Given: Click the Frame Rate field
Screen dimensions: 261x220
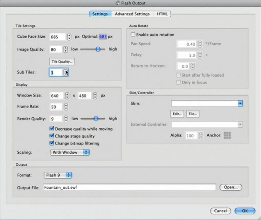Looking at the screenshot, I should pyautogui.click(x=56, y=107).
